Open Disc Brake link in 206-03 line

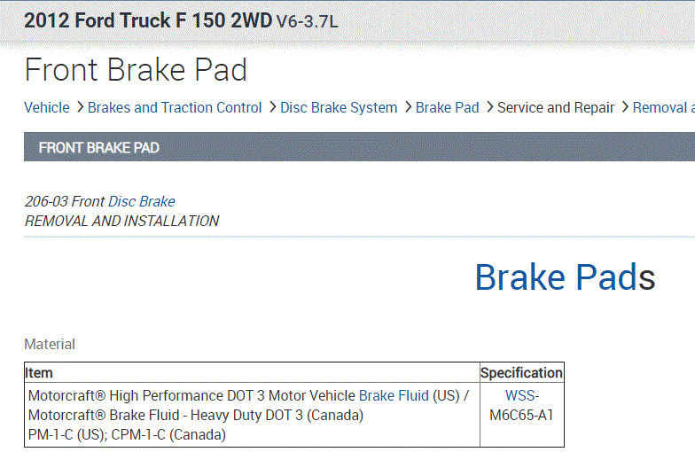[142, 201]
